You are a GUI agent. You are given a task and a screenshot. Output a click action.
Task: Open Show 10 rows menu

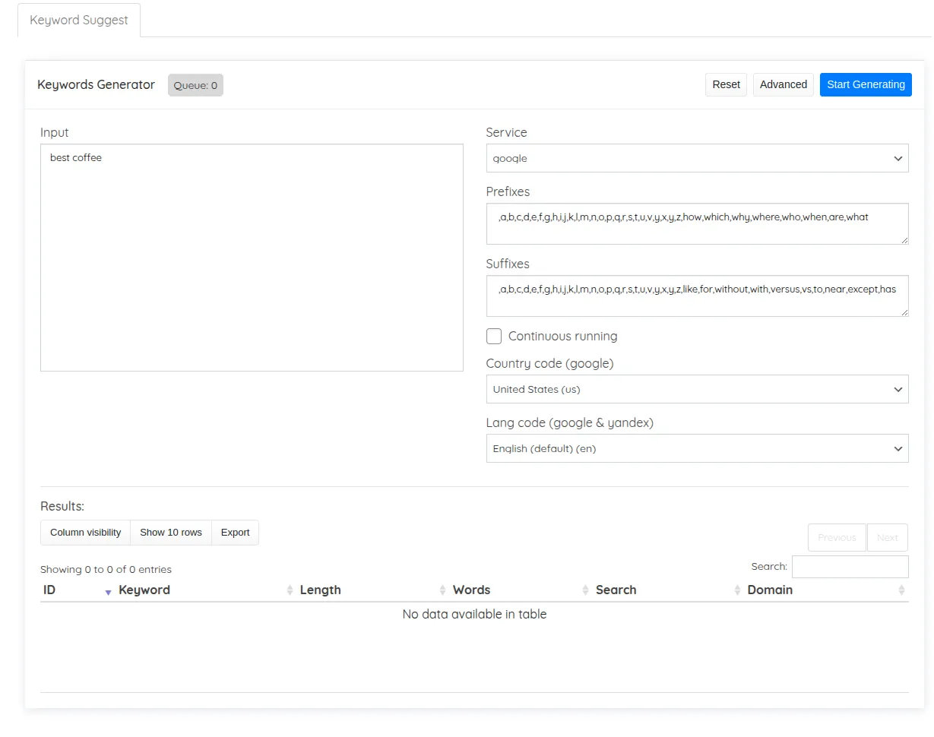pyautogui.click(x=171, y=533)
